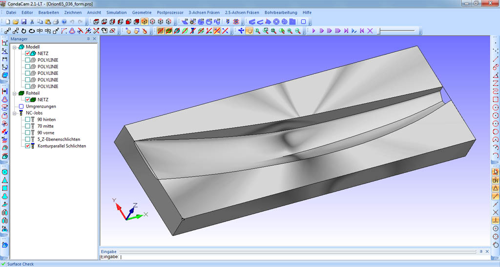Viewport: 500px width, 267px height.
Task: Collapse the Rohteil tree node
Action: [x=15, y=93]
